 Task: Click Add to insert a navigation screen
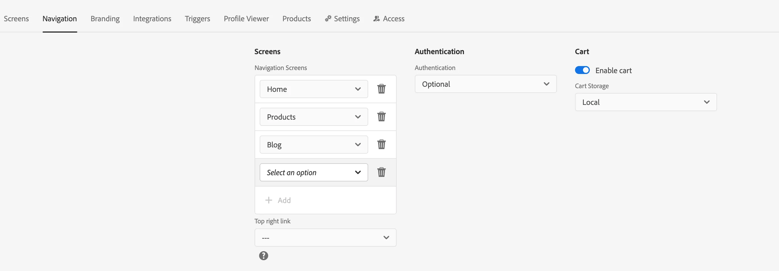pos(278,200)
